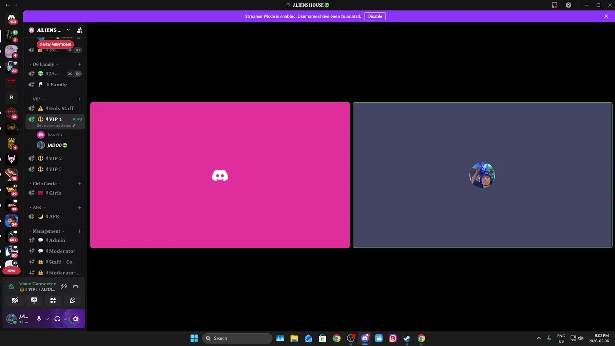Screen dimensions: 615x346
Task: Focus the pink Discord participant tile
Action: [220, 175]
